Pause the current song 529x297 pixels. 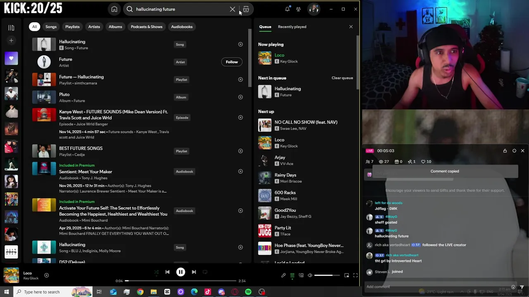point(181,272)
